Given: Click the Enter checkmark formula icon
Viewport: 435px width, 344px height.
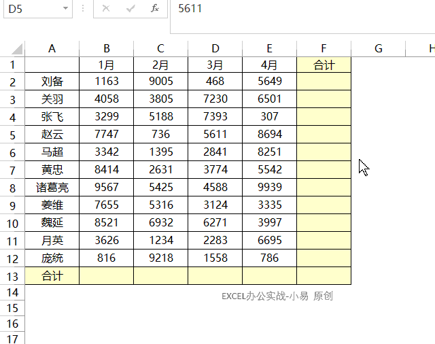Looking at the screenshot, I should [x=130, y=9].
